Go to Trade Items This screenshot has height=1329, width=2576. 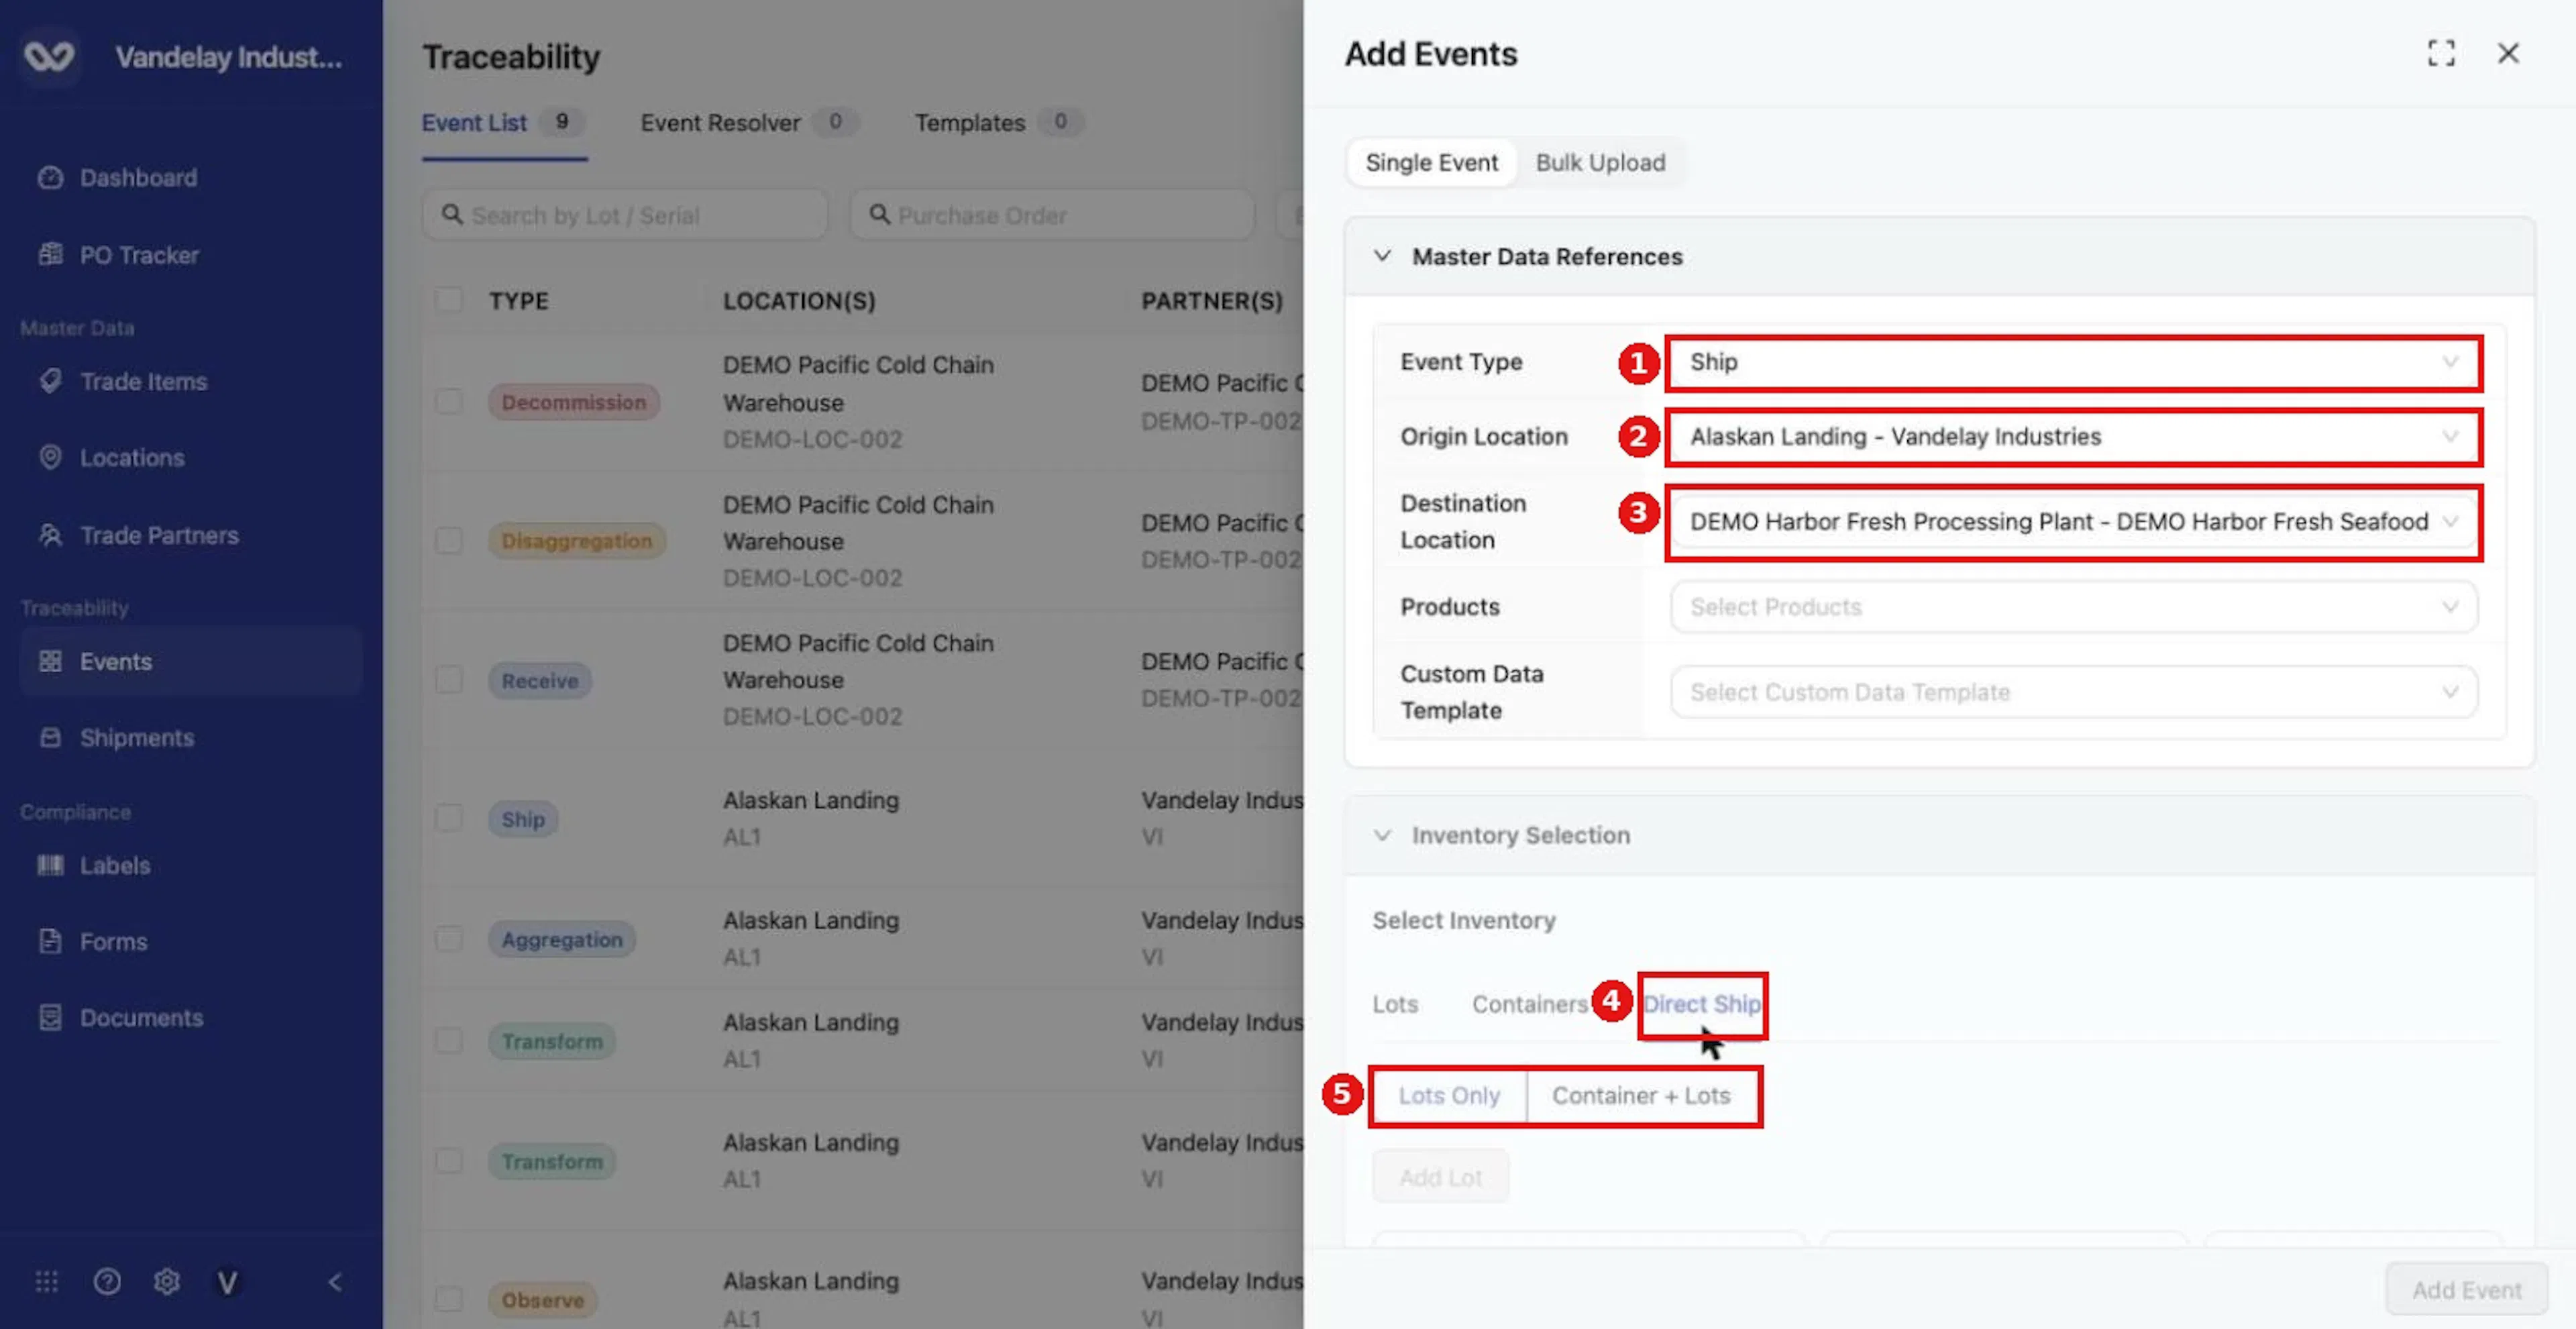pos(143,381)
